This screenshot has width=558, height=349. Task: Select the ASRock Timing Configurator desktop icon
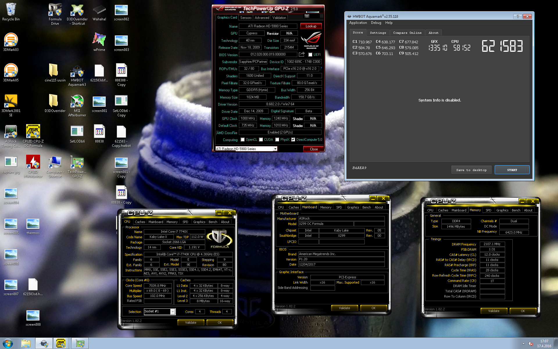11,136
